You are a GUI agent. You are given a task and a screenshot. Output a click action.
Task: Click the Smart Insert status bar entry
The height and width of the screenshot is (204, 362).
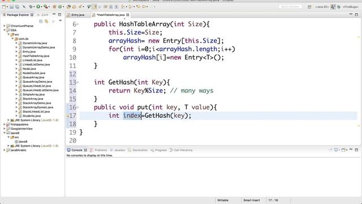(251, 200)
